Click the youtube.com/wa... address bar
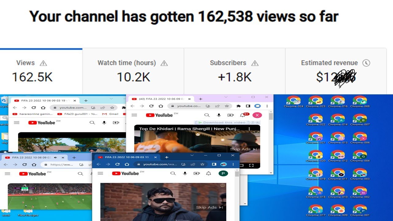Viewport: 393px width, 221px height. [170, 164]
